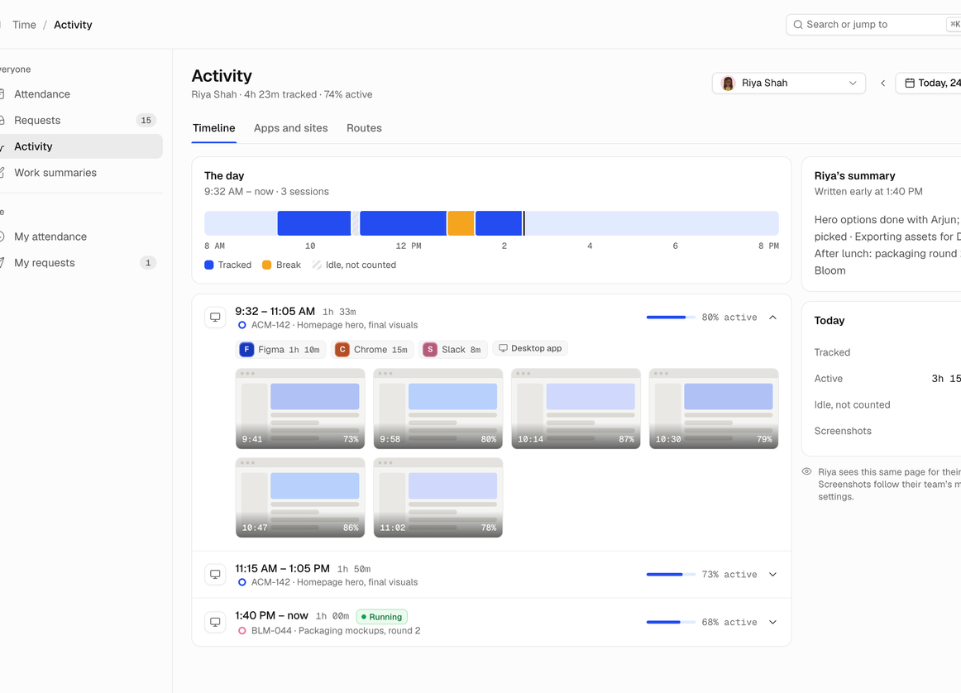Click the 73% active progress bar
Image resolution: width=961 pixels, height=693 pixels.
point(671,575)
